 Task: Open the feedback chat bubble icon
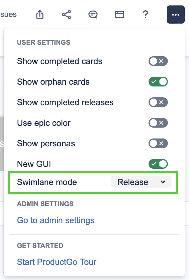pyautogui.click(x=93, y=15)
